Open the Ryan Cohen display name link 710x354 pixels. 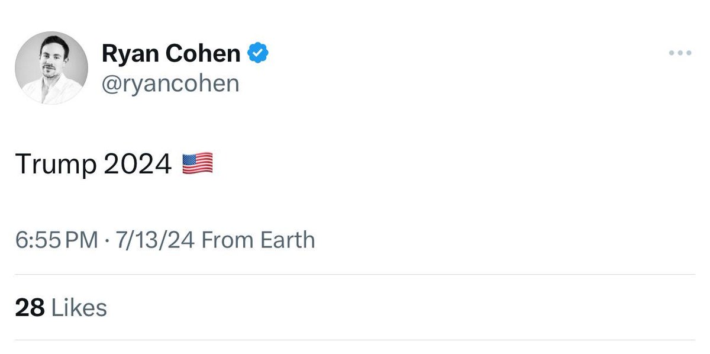tap(172, 54)
